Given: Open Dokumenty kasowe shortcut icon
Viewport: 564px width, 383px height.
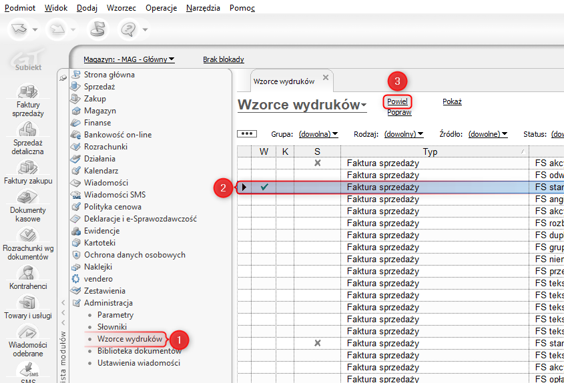Looking at the screenshot, I should click(27, 198).
